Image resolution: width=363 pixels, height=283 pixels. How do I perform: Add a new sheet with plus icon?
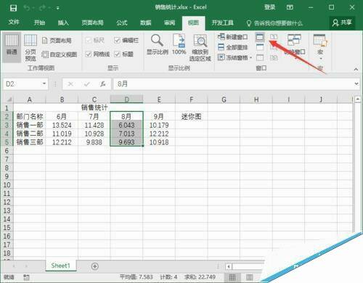coord(95,266)
